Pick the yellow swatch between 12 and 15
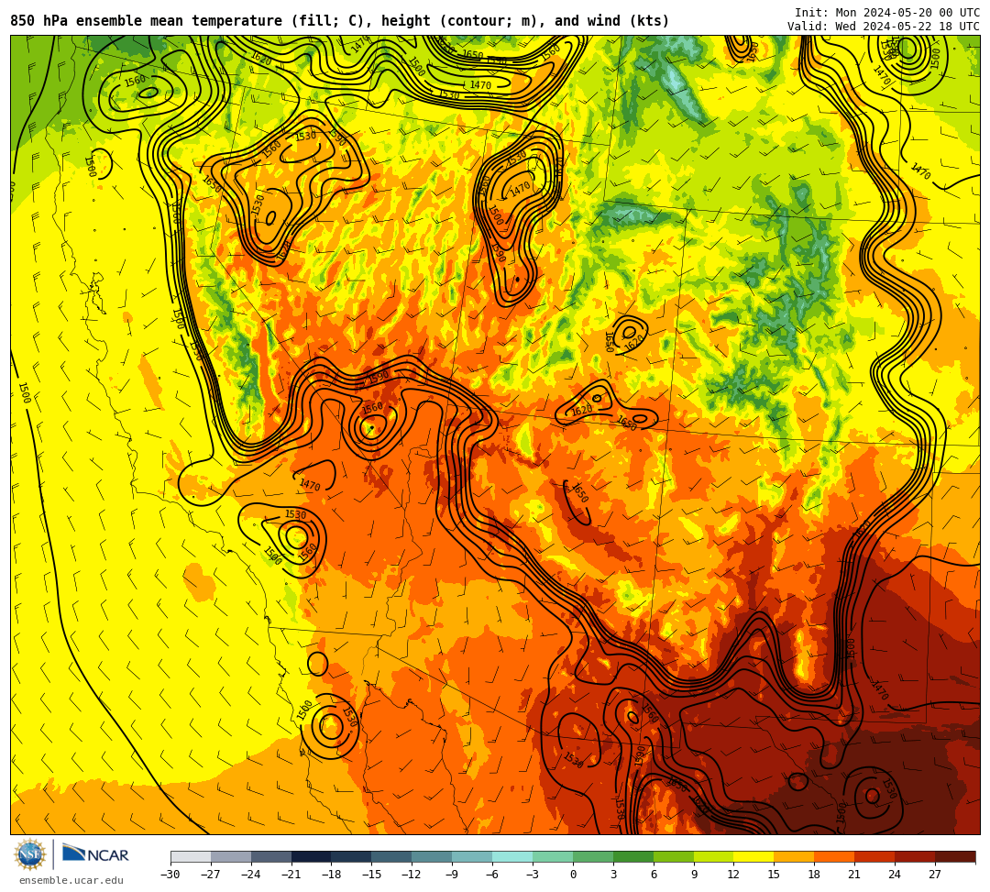Image resolution: width=990 pixels, height=892 pixels. pos(753,856)
